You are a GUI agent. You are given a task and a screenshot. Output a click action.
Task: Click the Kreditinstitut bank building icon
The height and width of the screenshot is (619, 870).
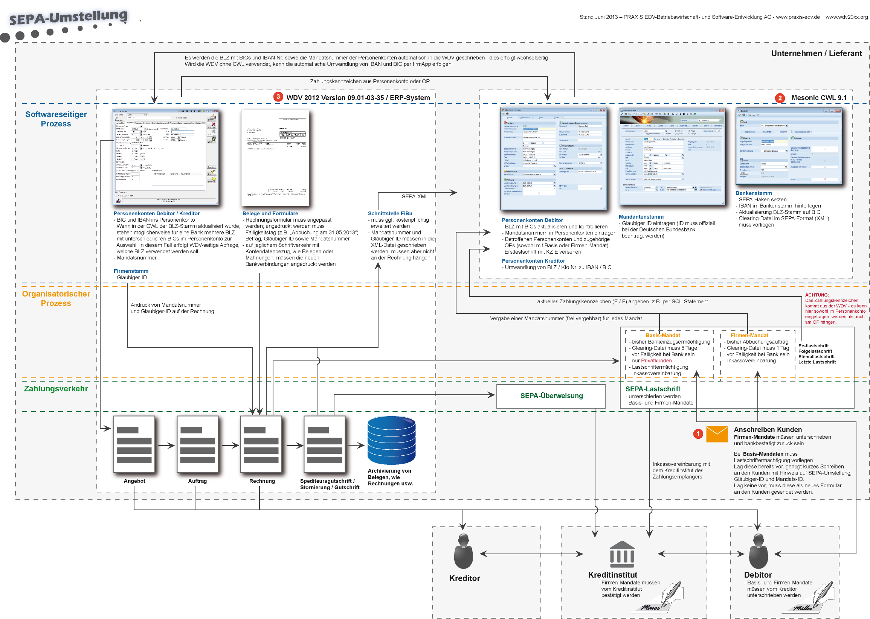(621, 554)
